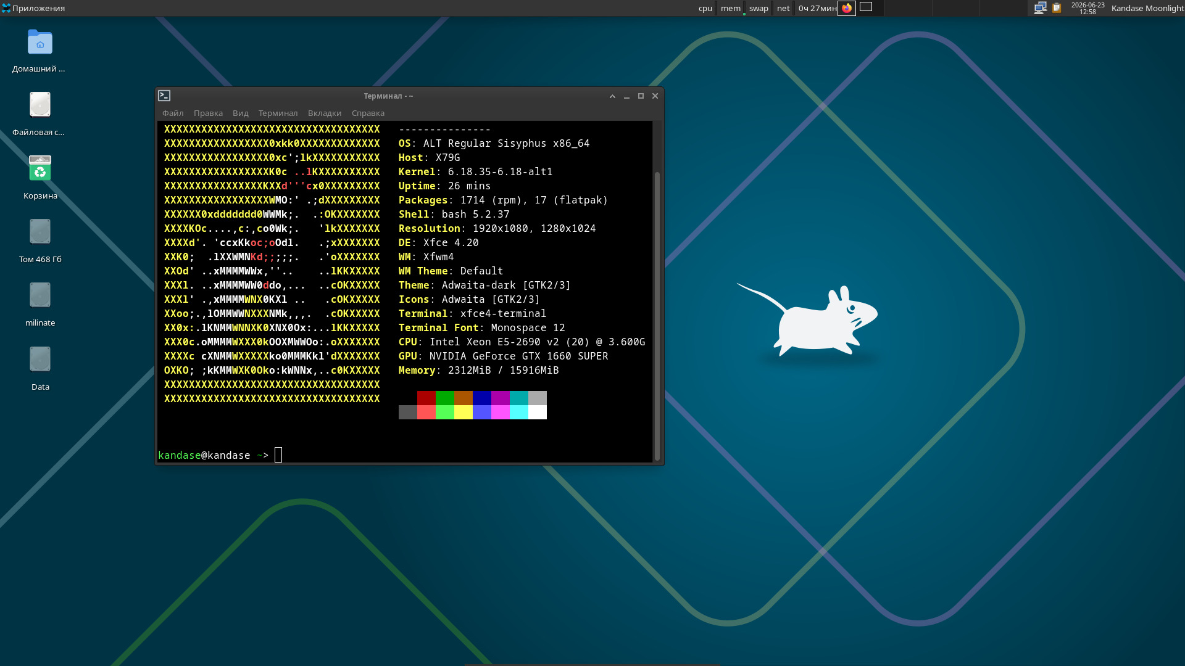Click the Kernel version 6.18.35-6.18-alt1

click(500, 171)
